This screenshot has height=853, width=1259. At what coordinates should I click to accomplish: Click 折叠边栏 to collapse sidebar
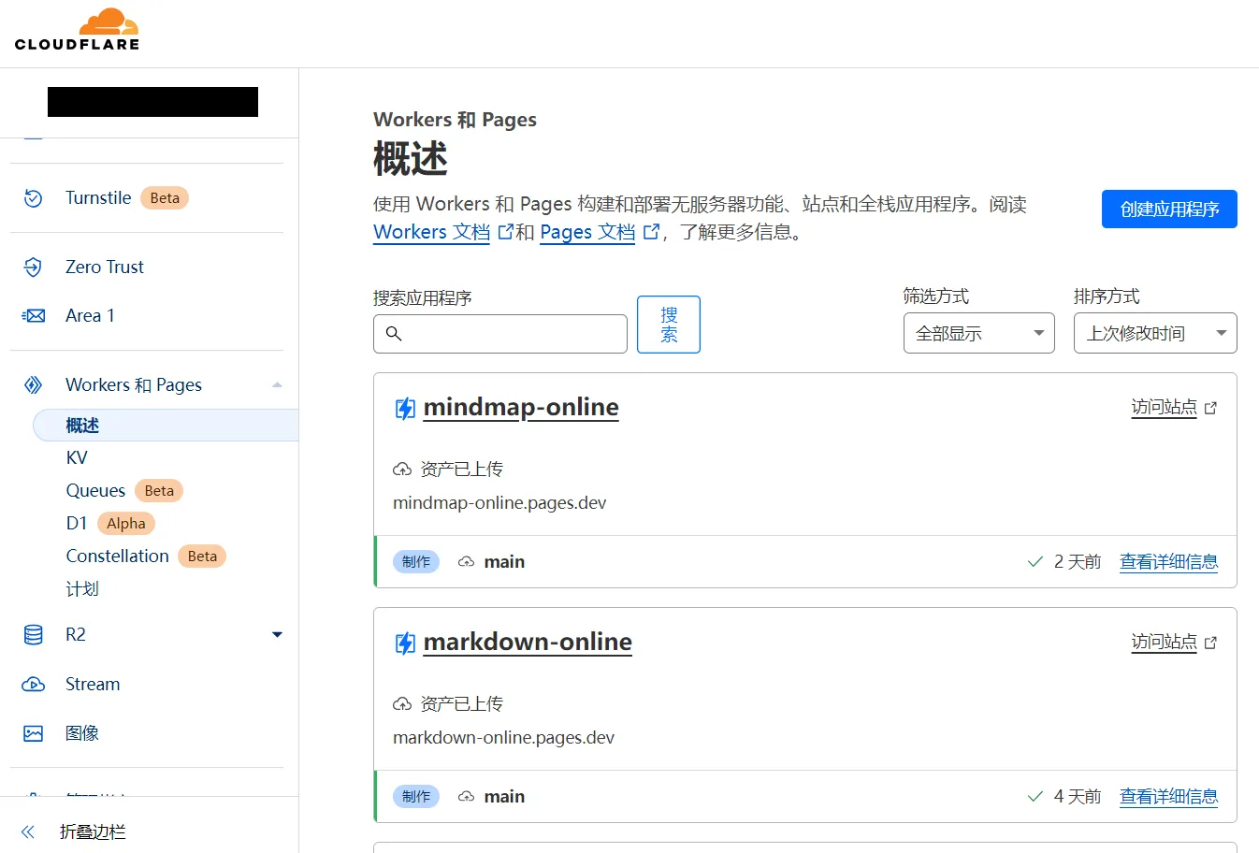[93, 832]
